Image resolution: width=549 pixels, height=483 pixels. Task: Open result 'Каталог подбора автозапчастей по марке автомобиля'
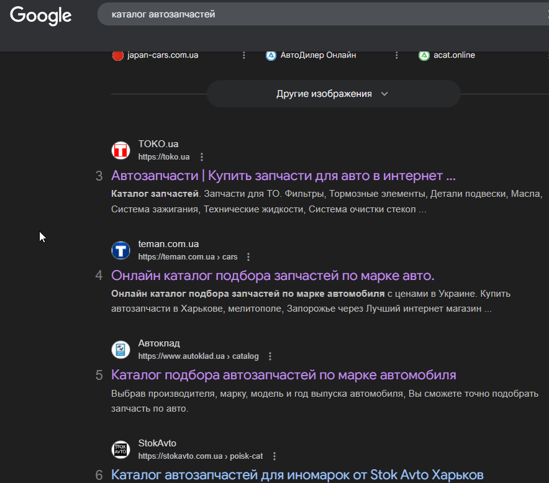point(284,375)
